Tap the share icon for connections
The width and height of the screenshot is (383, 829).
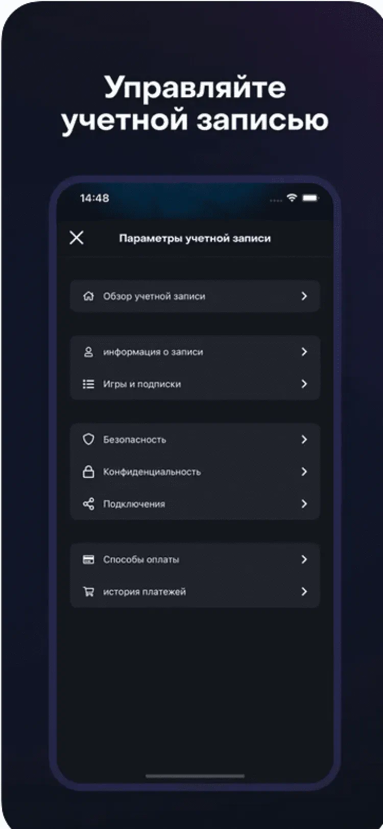click(x=88, y=504)
